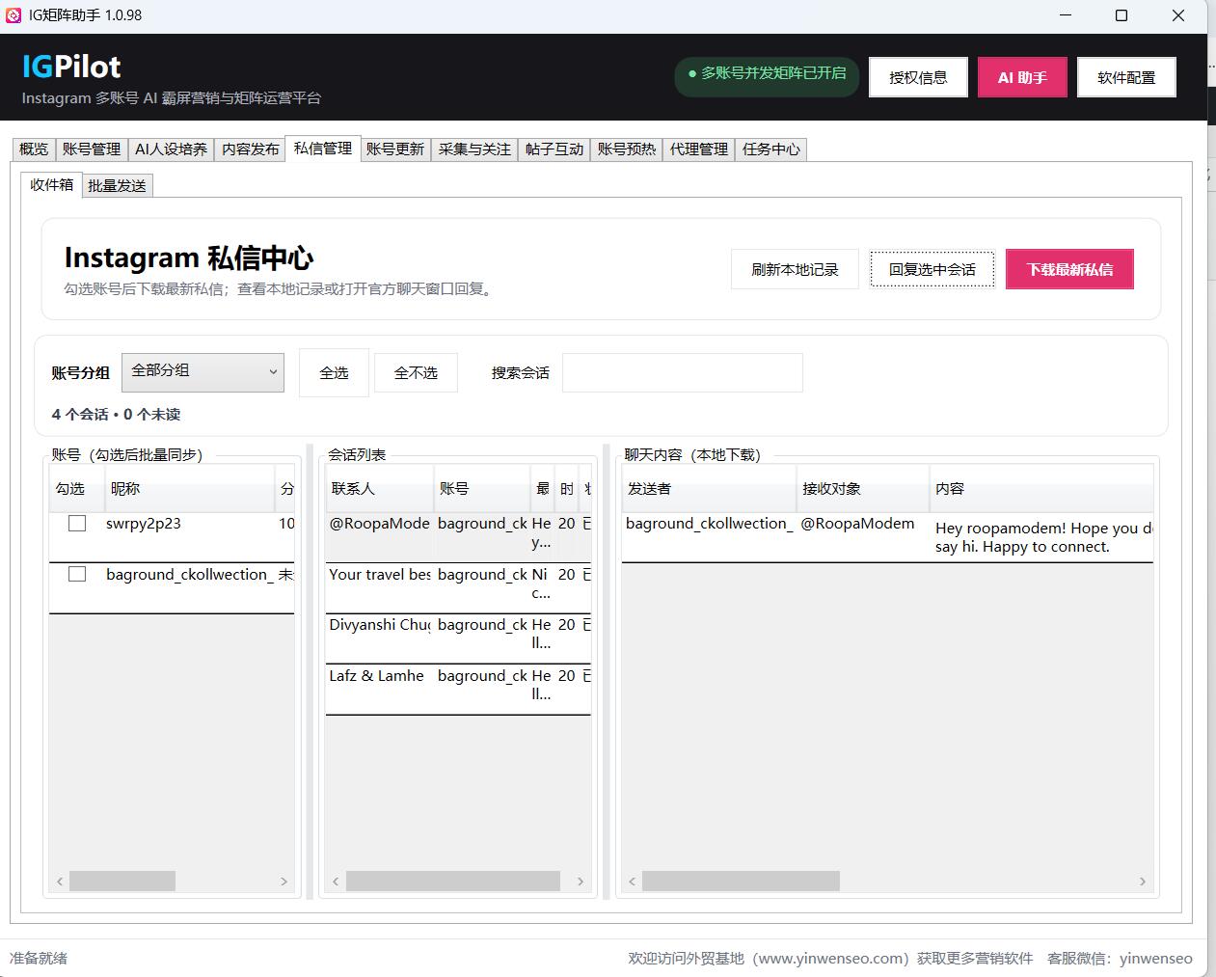Click 下载最新私信 button
Viewport: 1216px width, 977px height.
(x=1069, y=269)
